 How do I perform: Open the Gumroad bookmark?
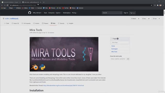click(x=39, y=8)
